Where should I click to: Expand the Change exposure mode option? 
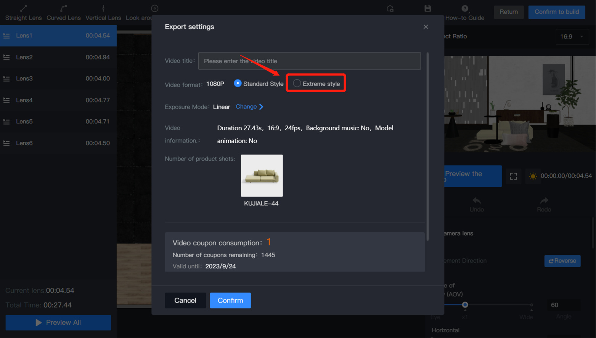click(249, 107)
